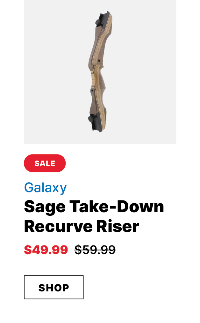Open the Galaxy brand link

[46, 188]
